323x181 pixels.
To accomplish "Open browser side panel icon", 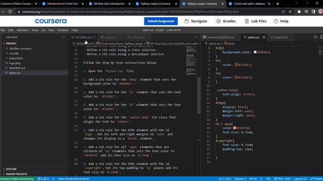I will [x=313, y=12].
